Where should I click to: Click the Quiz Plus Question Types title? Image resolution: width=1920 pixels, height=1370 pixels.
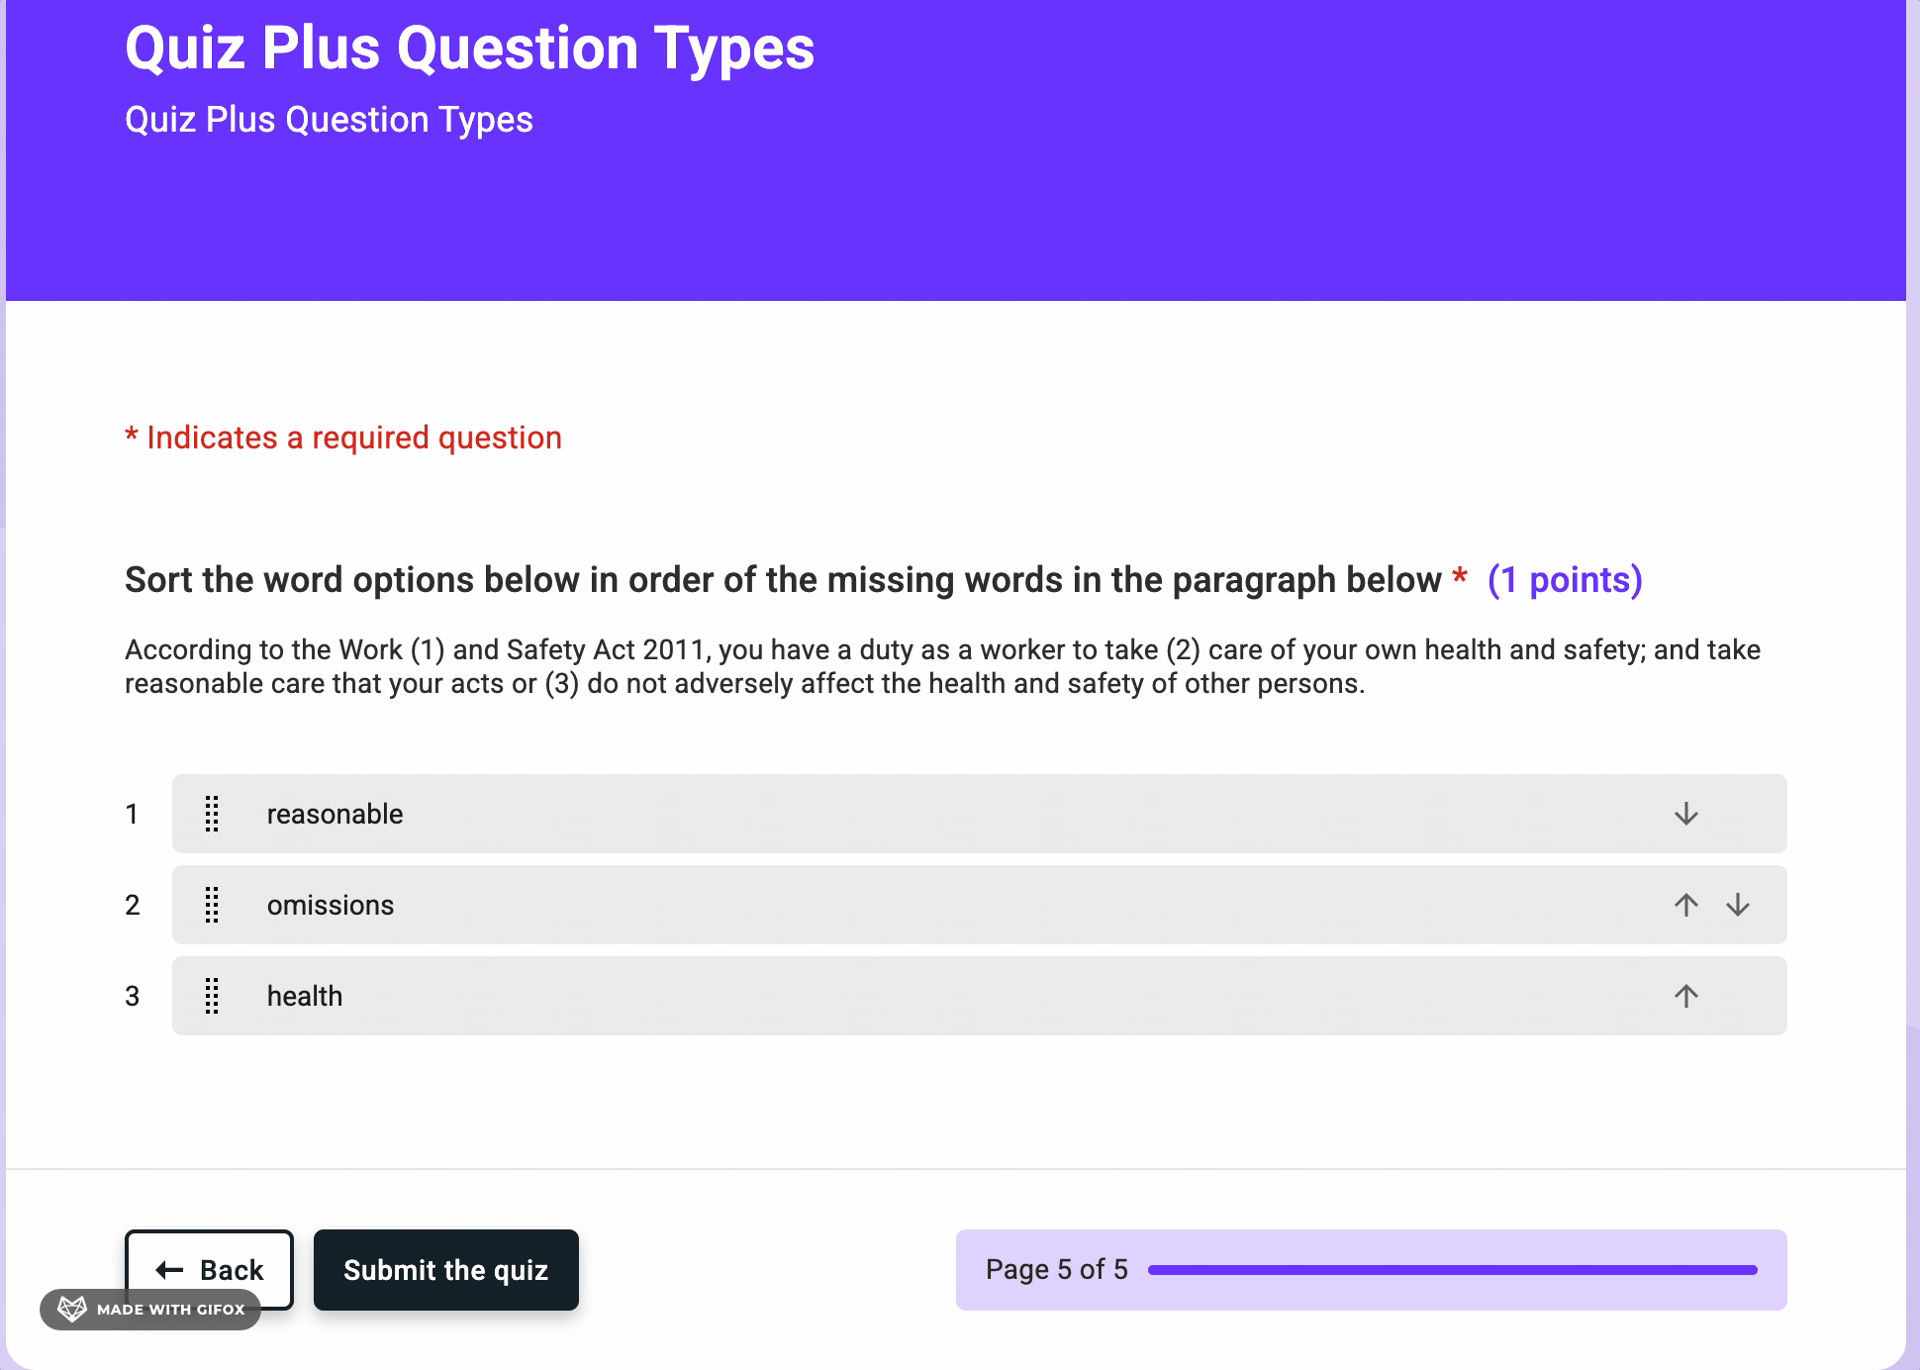tap(470, 48)
